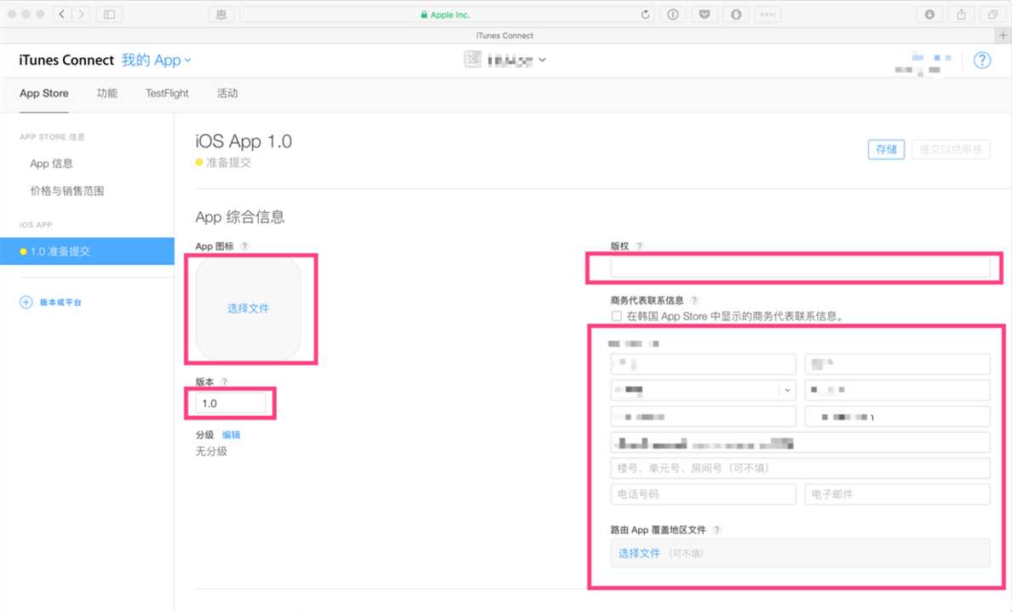Image resolution: width=1012 pixels, height=612 pixels.
Task: Click the 版本或平台 link
Action: tap(60, 302)
